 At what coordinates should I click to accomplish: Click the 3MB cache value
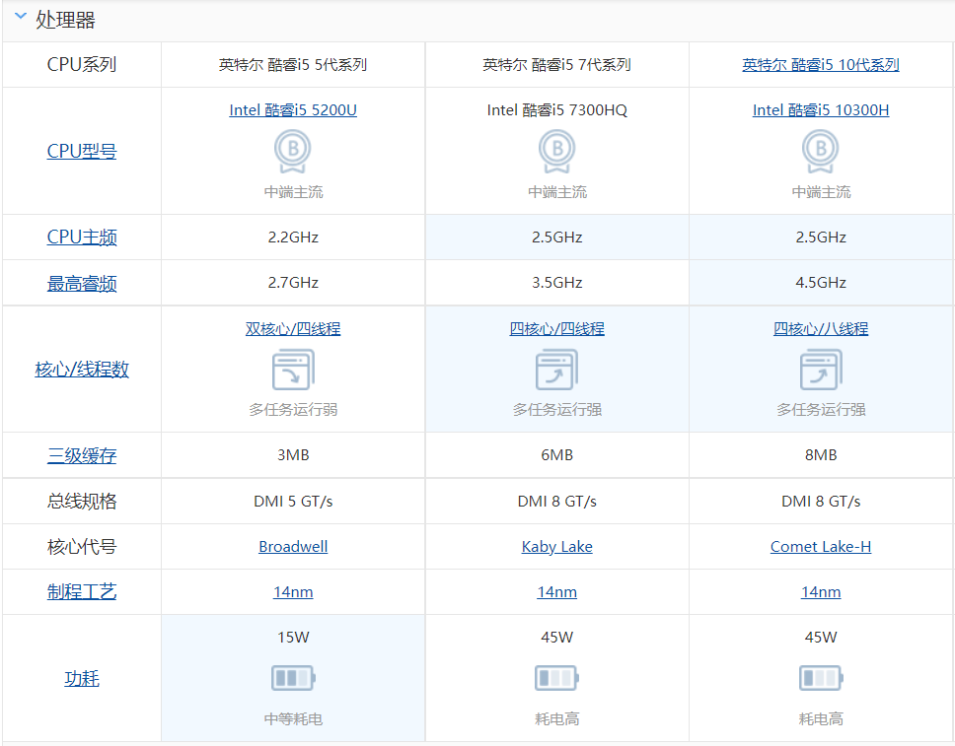pos(293,455)
